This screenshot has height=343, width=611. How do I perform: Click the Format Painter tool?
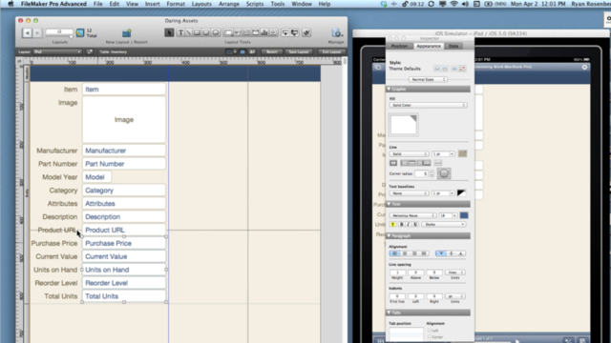[306, 32]
